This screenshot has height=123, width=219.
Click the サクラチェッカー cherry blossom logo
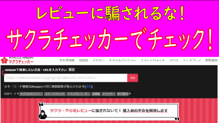pos(4,60)
